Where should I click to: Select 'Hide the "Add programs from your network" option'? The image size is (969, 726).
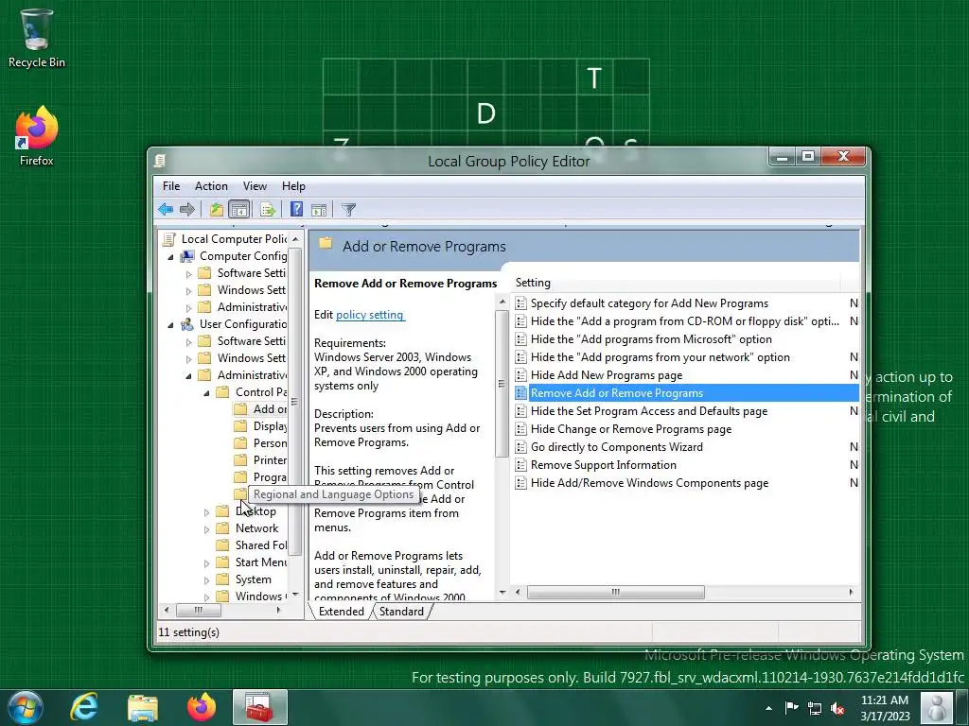660,356
